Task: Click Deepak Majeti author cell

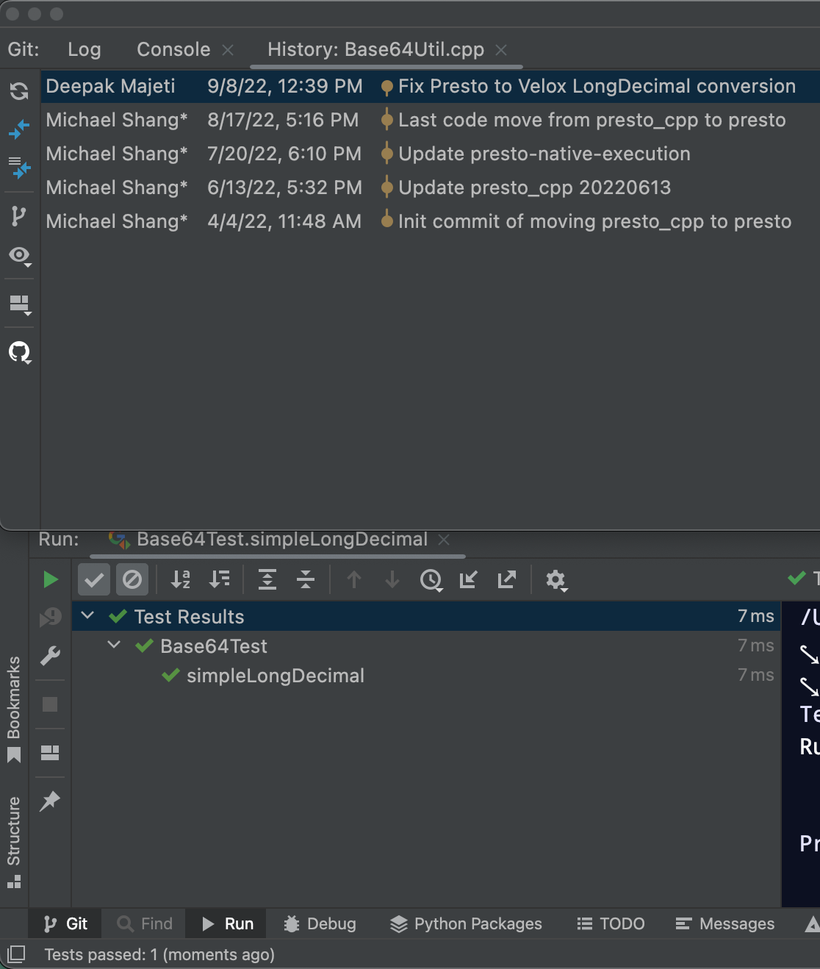Action: click(x=110, y=86)
